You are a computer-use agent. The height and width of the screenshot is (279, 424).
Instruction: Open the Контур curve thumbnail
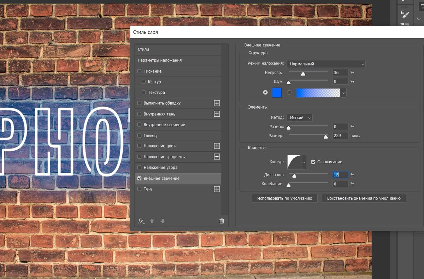click(294, 162)
